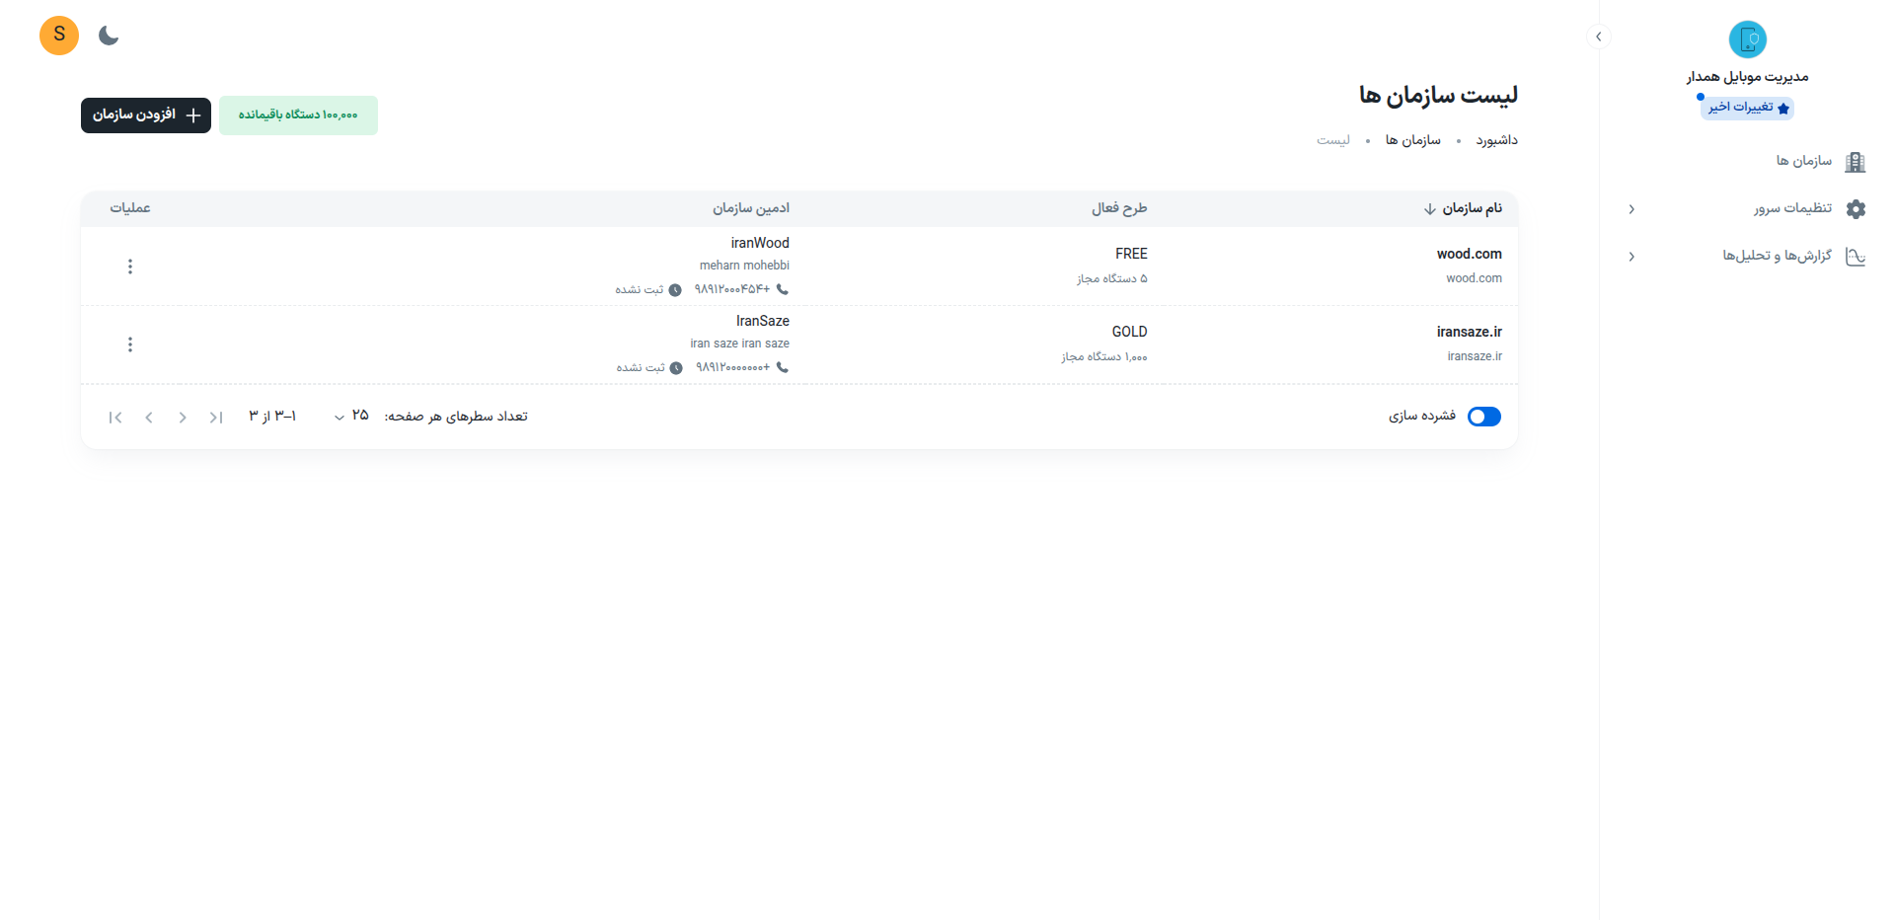Click the افزودن سازمان button
Viewport: 1895px width, 920px height.
(146, 115)
